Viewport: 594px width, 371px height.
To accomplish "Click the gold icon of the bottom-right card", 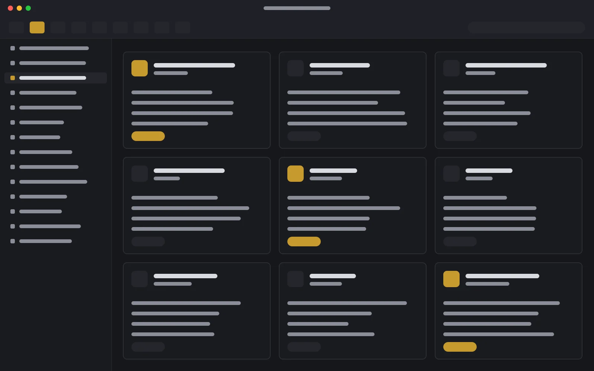I will click(451, 279).
